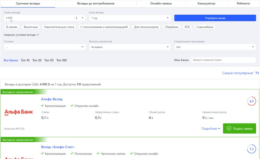Select the Топ 50 banks filter
260x159 pixels.
(x=49, y=60)
